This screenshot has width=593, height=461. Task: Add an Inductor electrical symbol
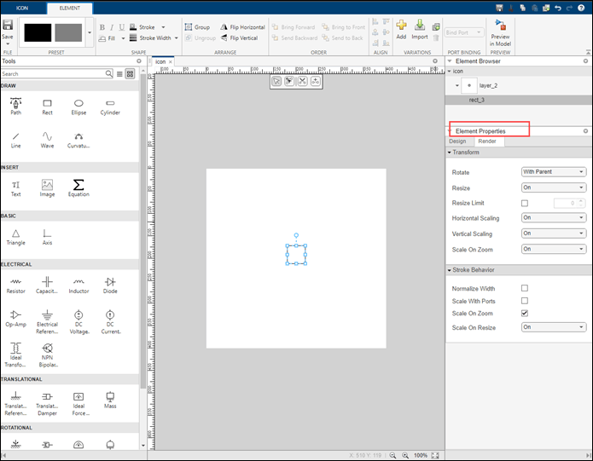pyautogui.click(x=78, y=285)
